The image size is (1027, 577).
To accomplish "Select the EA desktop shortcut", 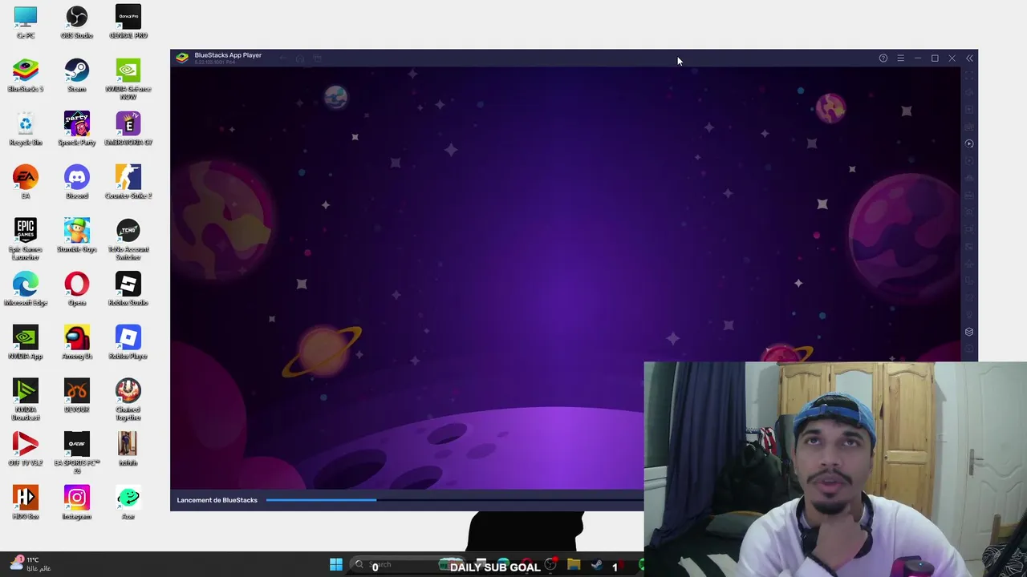I will pos(26,183).
